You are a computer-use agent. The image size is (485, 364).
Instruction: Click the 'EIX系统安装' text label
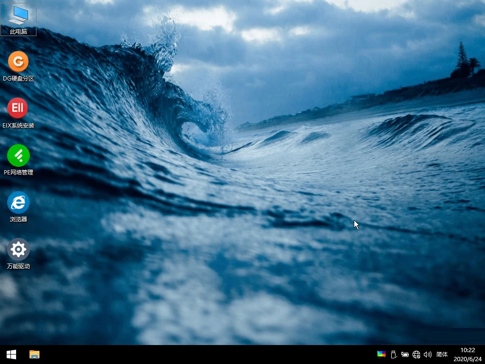tap(18, 126)
